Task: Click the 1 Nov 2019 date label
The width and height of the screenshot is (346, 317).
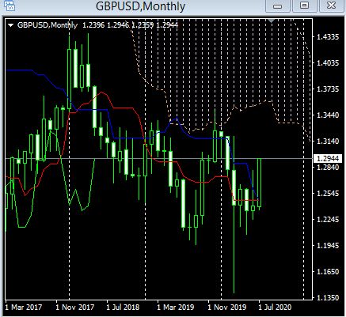Action: (226, 307)
